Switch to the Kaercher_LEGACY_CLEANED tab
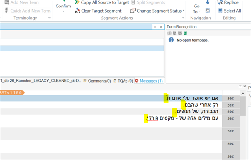The width and height of the screenshot is (251, 160). (x=41, y=81)
